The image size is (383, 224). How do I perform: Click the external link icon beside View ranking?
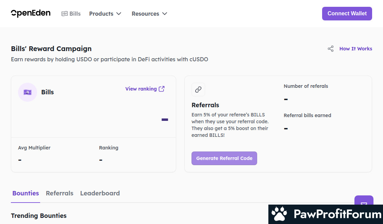pyautogui.click(x=162, y=89)
